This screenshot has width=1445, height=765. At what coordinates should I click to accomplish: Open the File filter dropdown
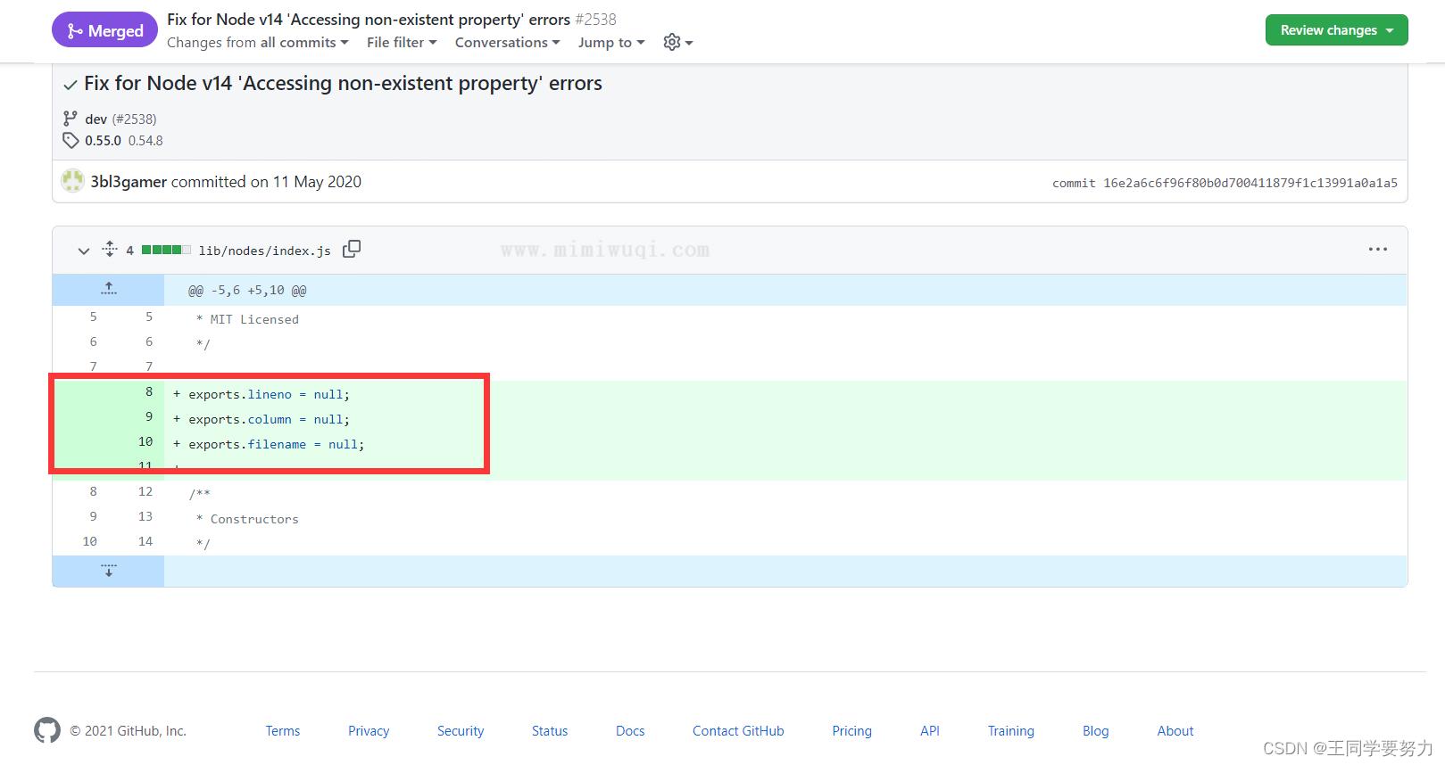coord(402,42)
